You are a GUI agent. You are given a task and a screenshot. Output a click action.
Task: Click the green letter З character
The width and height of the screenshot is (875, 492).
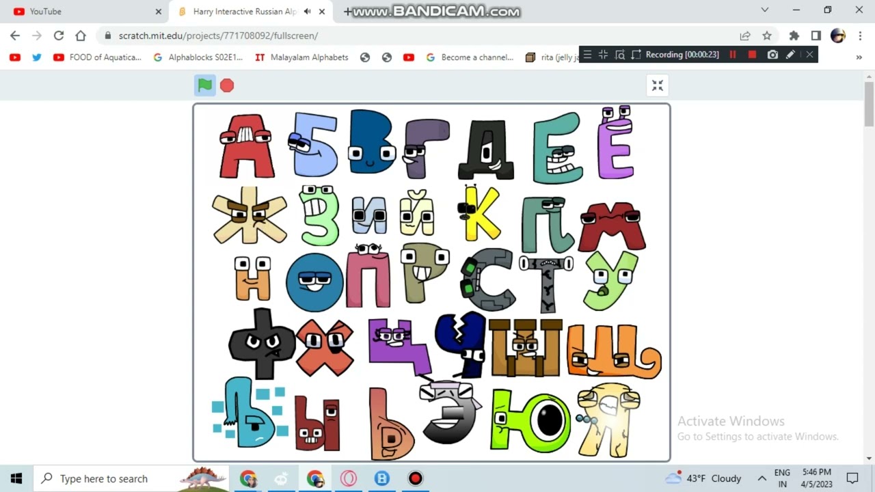point(319,215)
